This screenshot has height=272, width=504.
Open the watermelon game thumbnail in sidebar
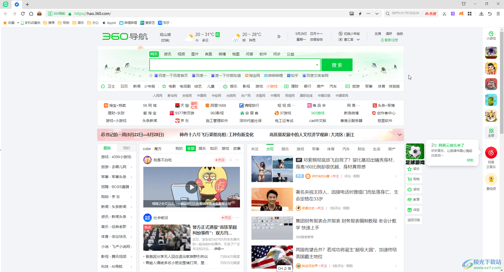tap(491, 100)
